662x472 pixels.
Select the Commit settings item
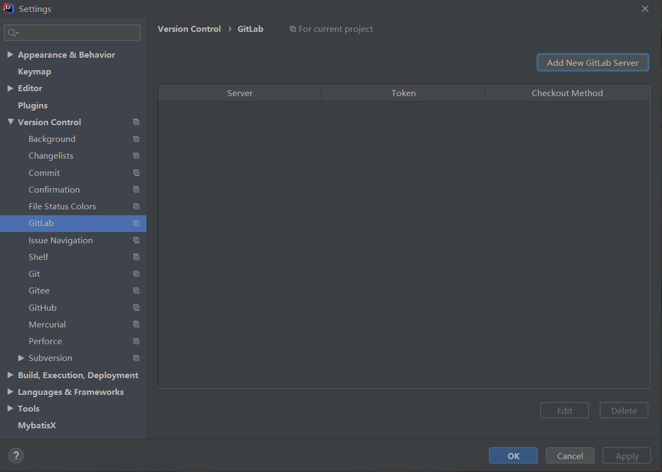tap(44, 173)
